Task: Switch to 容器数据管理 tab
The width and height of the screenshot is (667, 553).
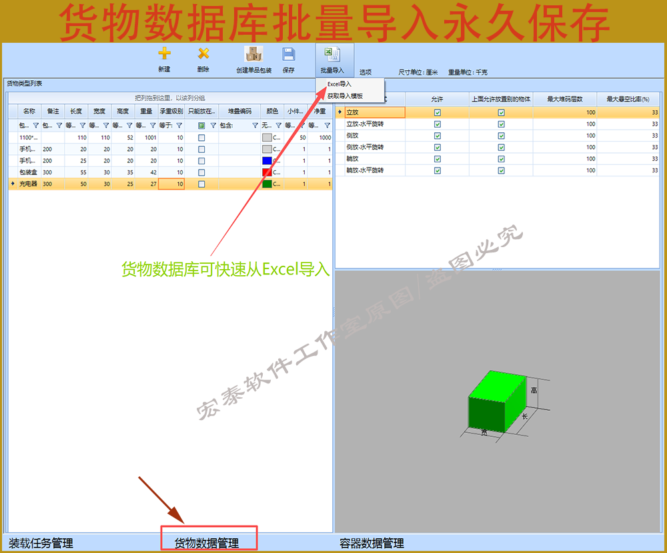Action: tap(372, 543)
